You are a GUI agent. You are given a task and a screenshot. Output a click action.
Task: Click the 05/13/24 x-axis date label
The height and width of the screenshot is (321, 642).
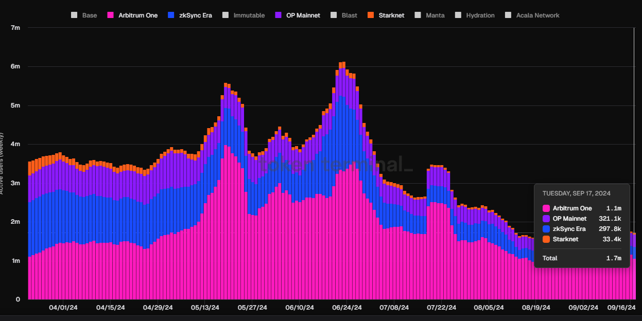pos(205,308)
